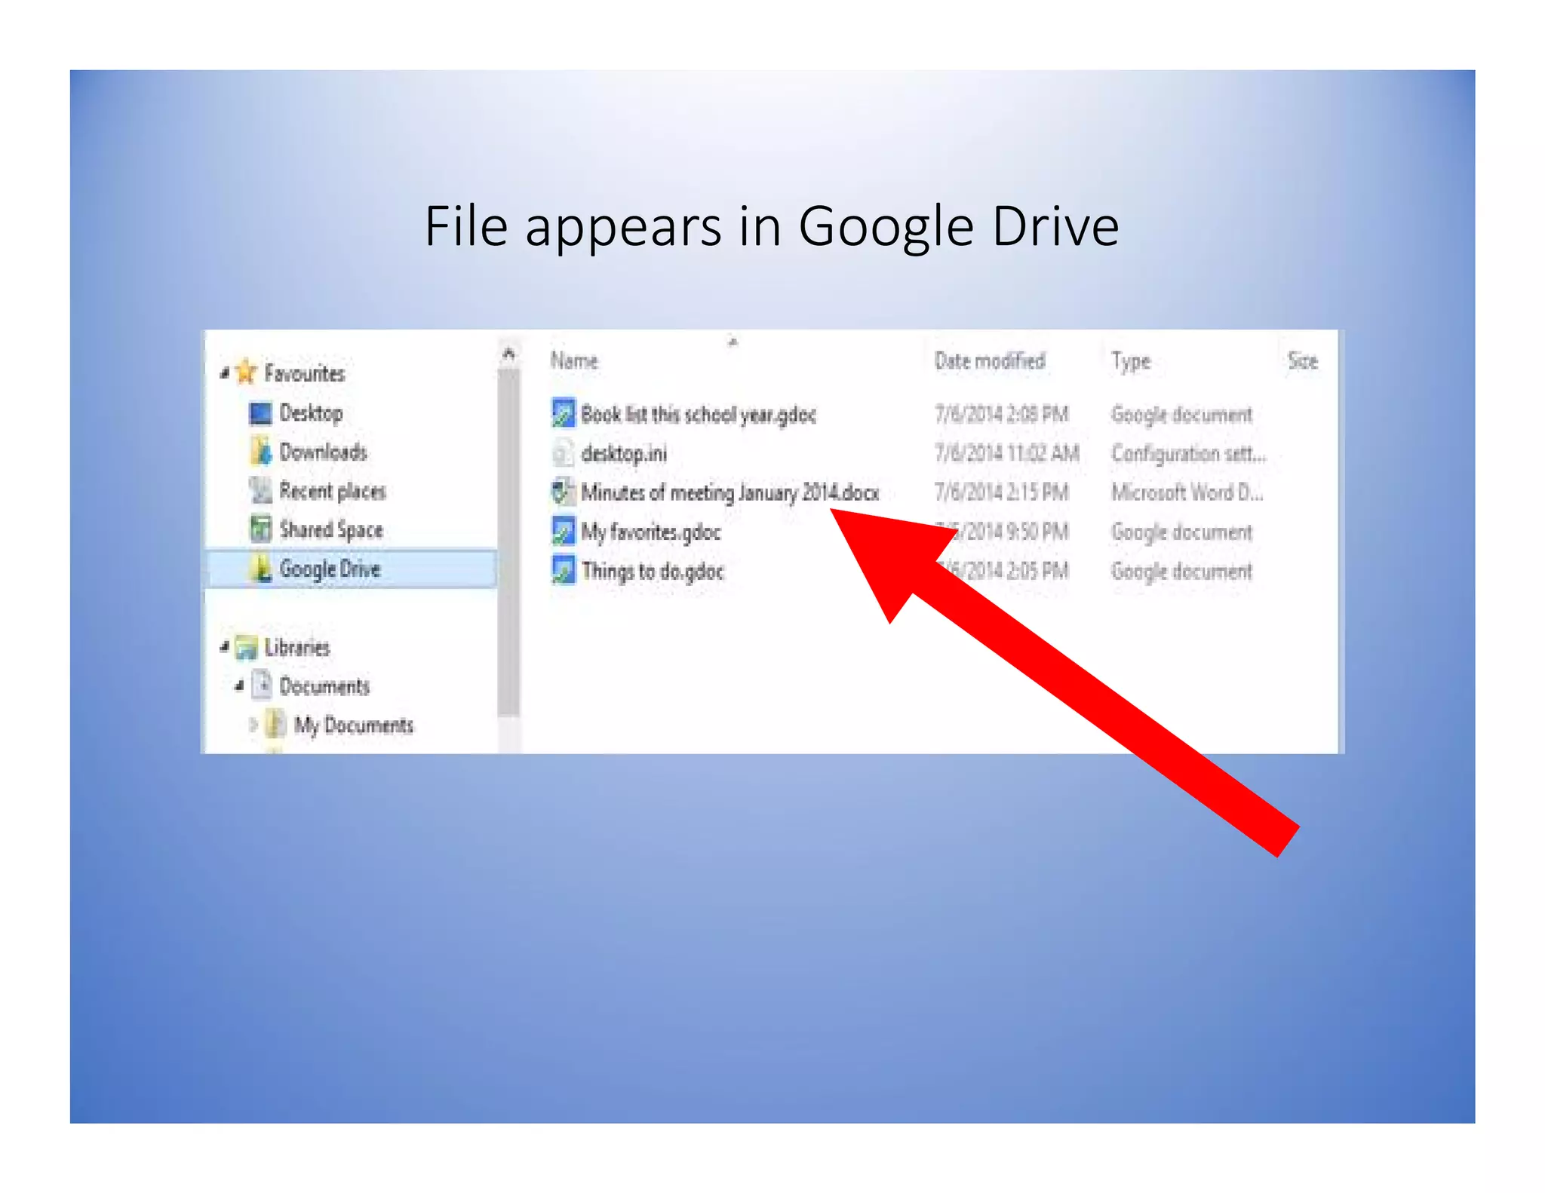Select Desktop in the navigation pane

(311, 413)
